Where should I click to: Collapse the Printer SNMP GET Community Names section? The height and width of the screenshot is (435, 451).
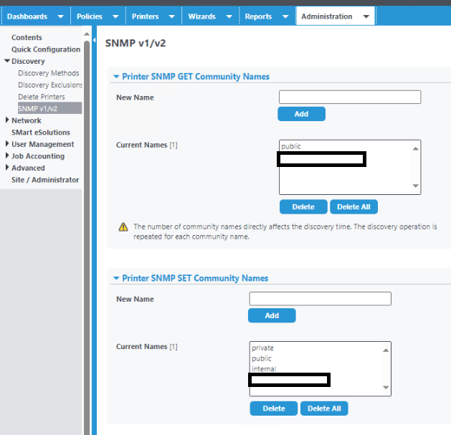pos(116,77)
